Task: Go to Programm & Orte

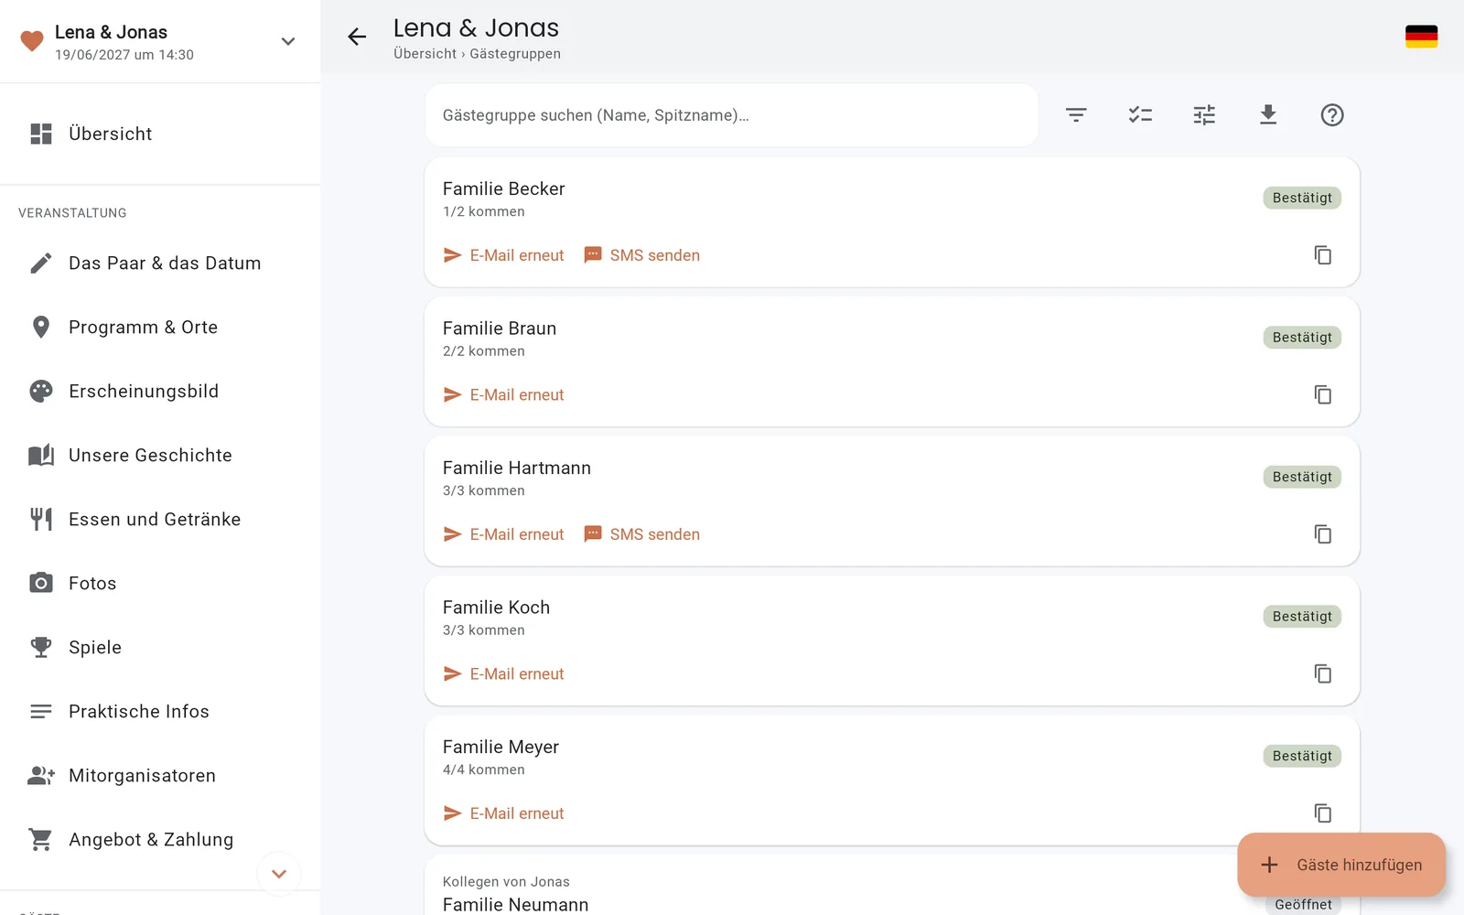Action: (160, 328)
